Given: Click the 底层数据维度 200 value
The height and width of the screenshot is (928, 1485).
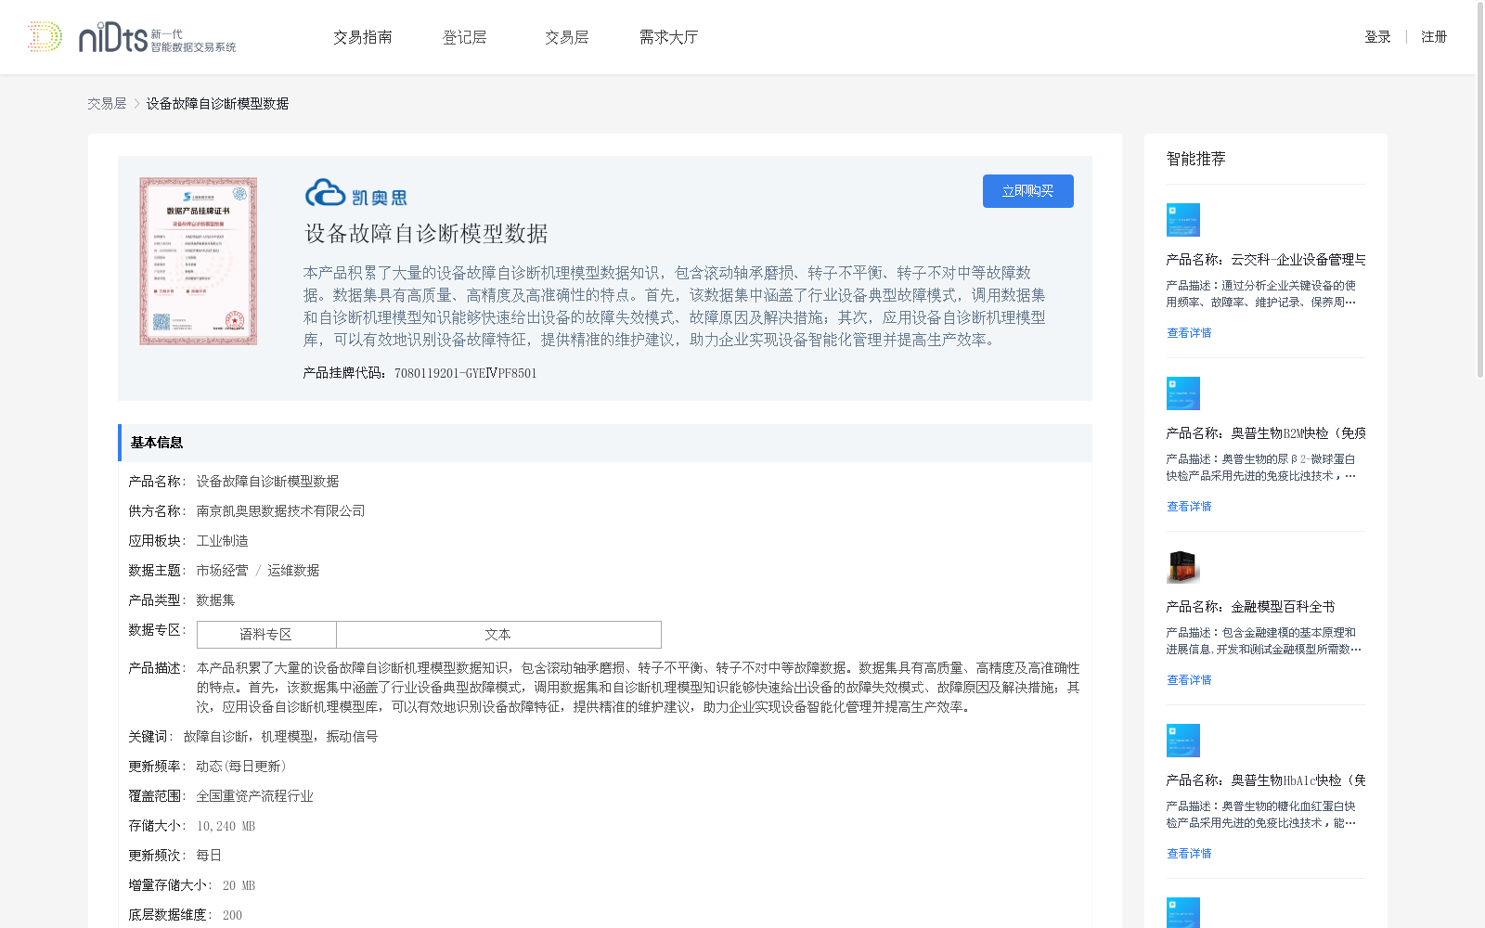Looking at the screenshot, I should [x=232, y=915].
